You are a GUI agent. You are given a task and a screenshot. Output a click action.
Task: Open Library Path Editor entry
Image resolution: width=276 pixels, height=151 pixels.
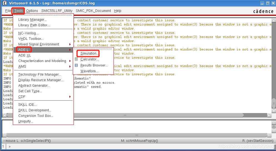pos(43,25)
